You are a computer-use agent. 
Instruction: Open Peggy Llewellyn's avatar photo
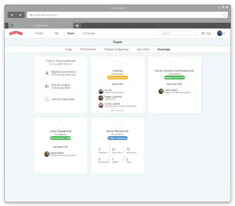101,98
